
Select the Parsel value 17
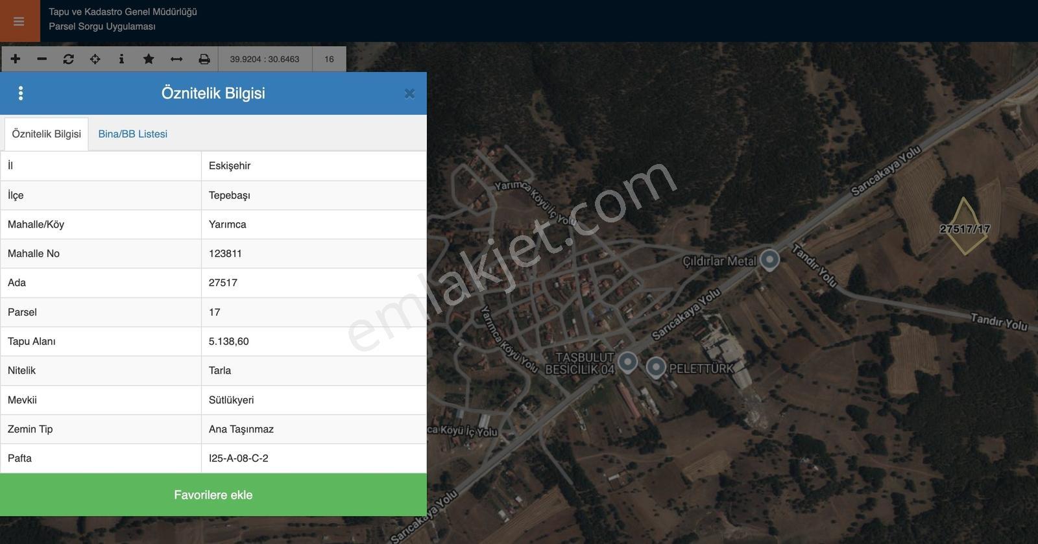pos(314,312)
